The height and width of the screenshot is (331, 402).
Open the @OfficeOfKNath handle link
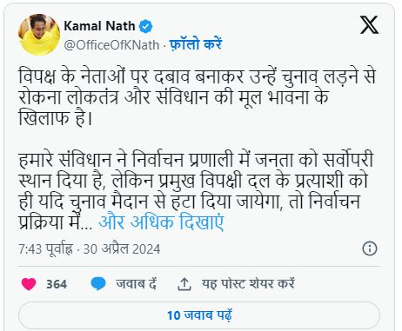111,45
